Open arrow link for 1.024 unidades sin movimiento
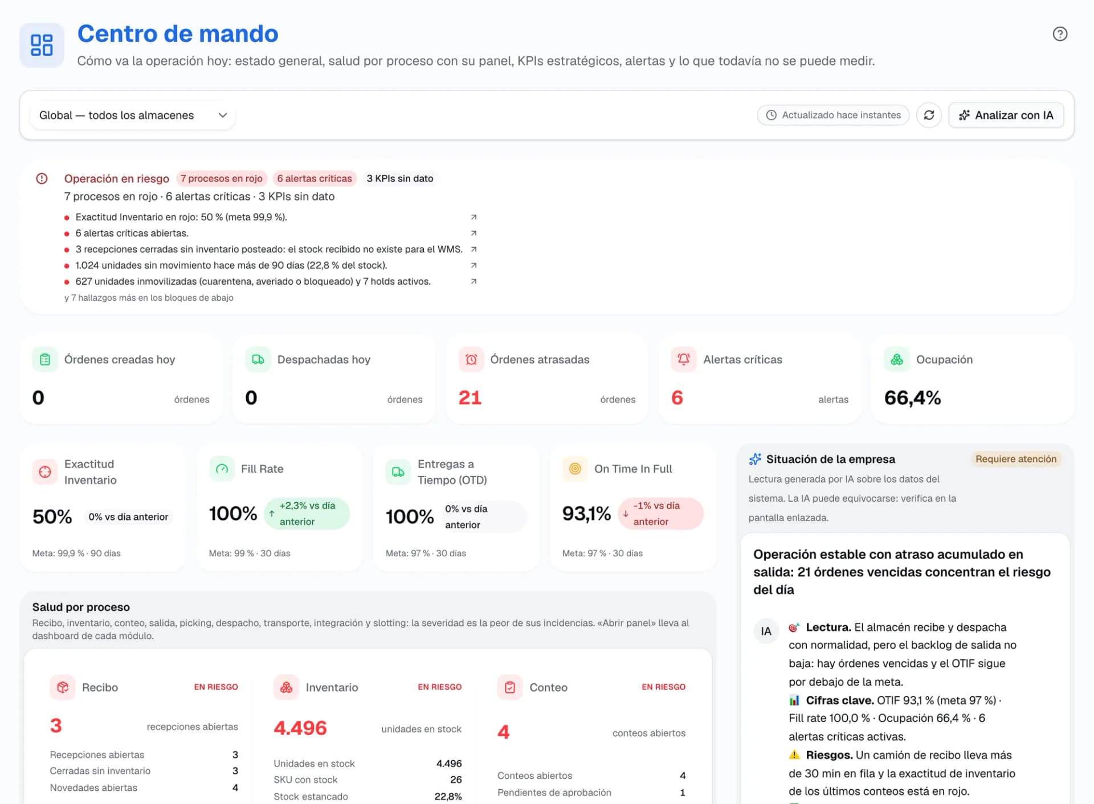The height and width of the screenshot is (804, 1094). (473, 265)
